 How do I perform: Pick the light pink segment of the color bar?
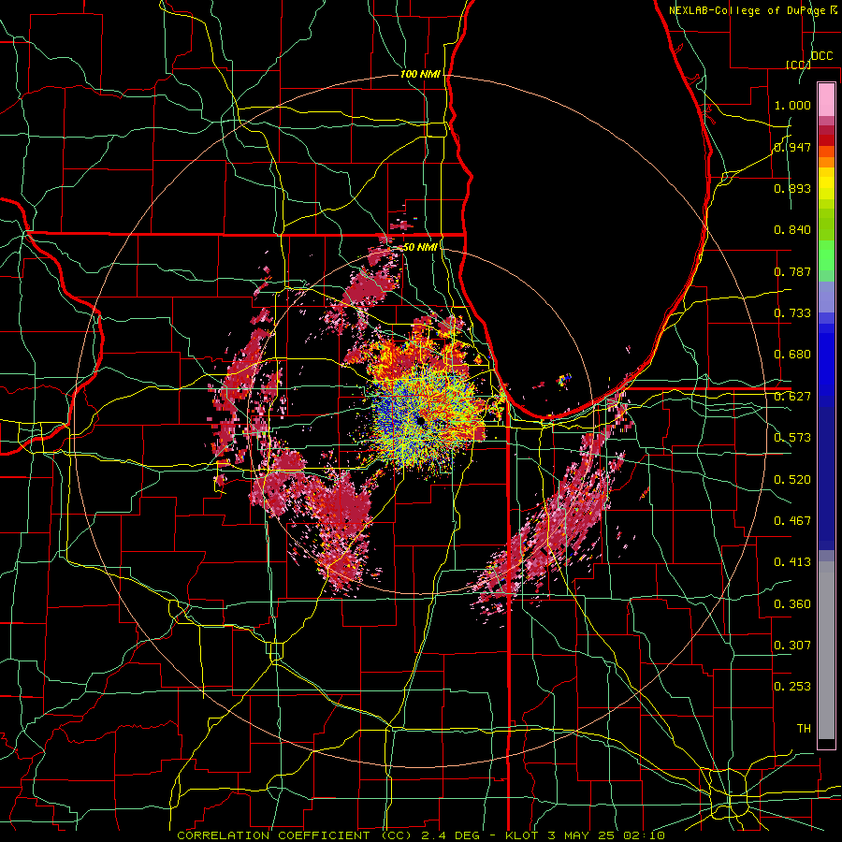point(826,99)
